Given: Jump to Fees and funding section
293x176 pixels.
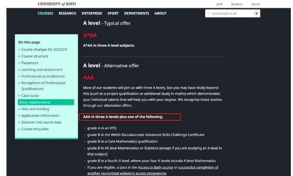Looking at the screenshot, I should (35, 109).
